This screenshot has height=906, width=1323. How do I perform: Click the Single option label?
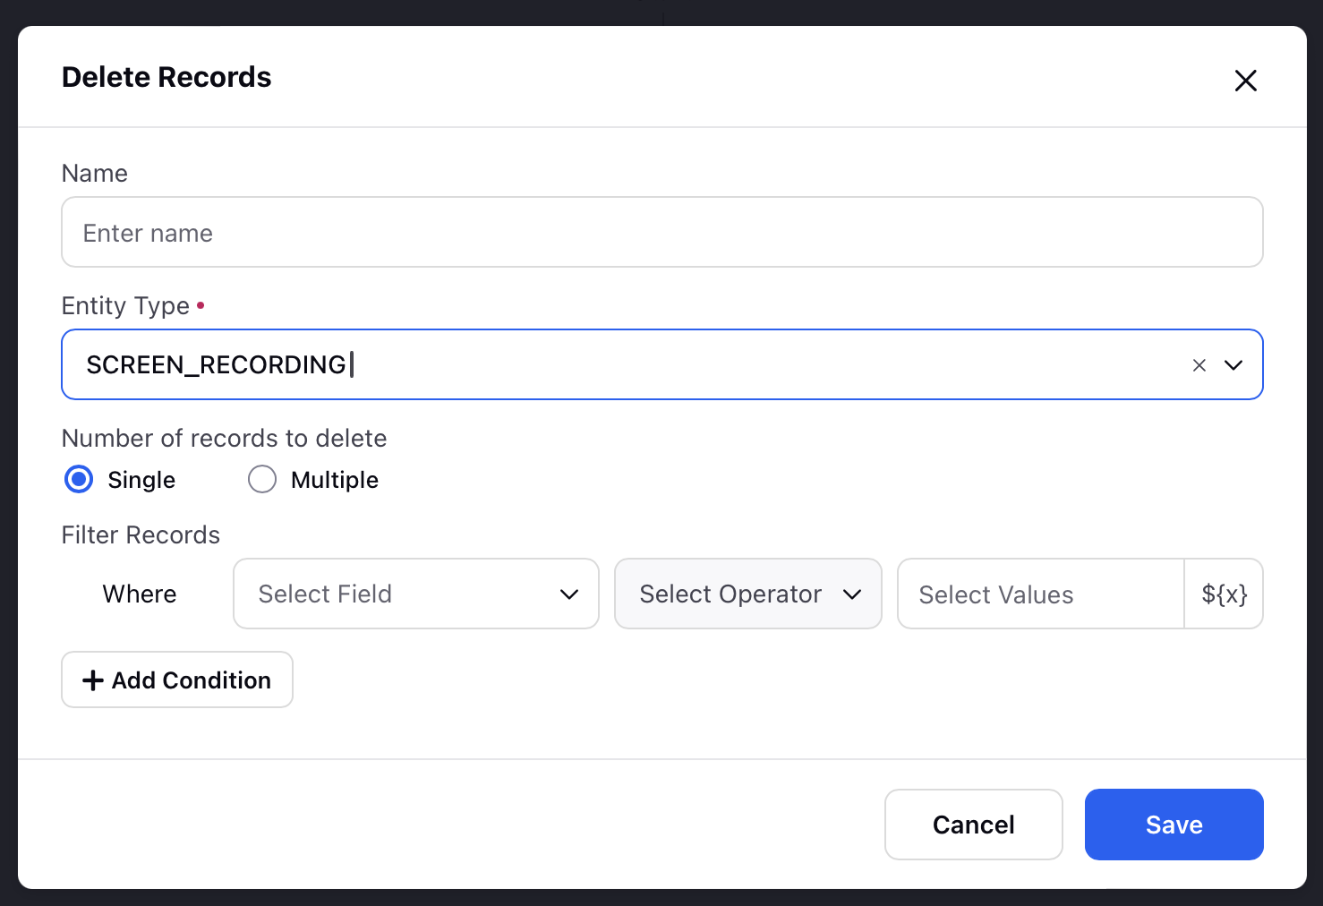pyautogui.click(x=141, y=480)
